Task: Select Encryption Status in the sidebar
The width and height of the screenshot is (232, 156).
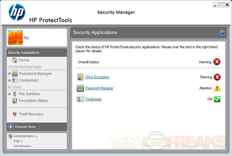Action: [x=33, y=101]
